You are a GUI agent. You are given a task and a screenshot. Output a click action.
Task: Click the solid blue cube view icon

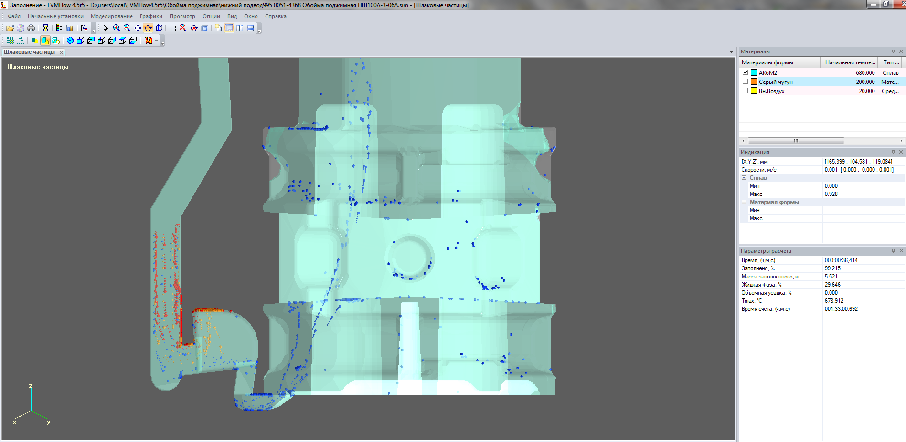point(70,41)
